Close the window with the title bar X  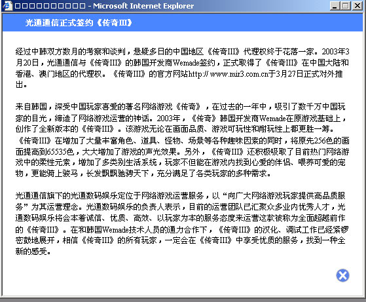click(357, 6)
